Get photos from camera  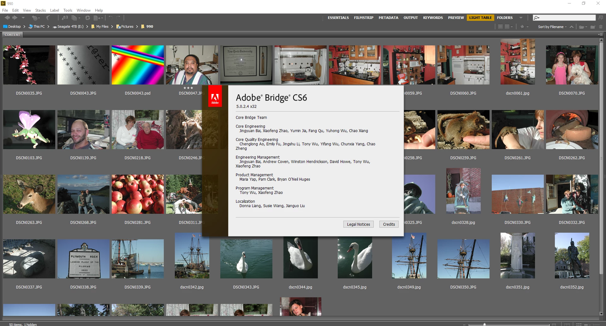click(65, 18)
